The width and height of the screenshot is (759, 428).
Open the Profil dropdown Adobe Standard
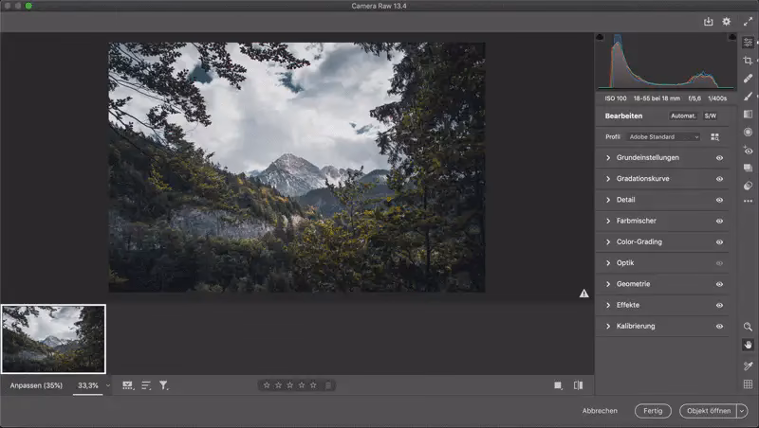[x=664, y=137]
